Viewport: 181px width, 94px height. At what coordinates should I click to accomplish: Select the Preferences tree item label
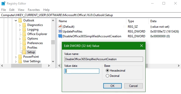35,43
